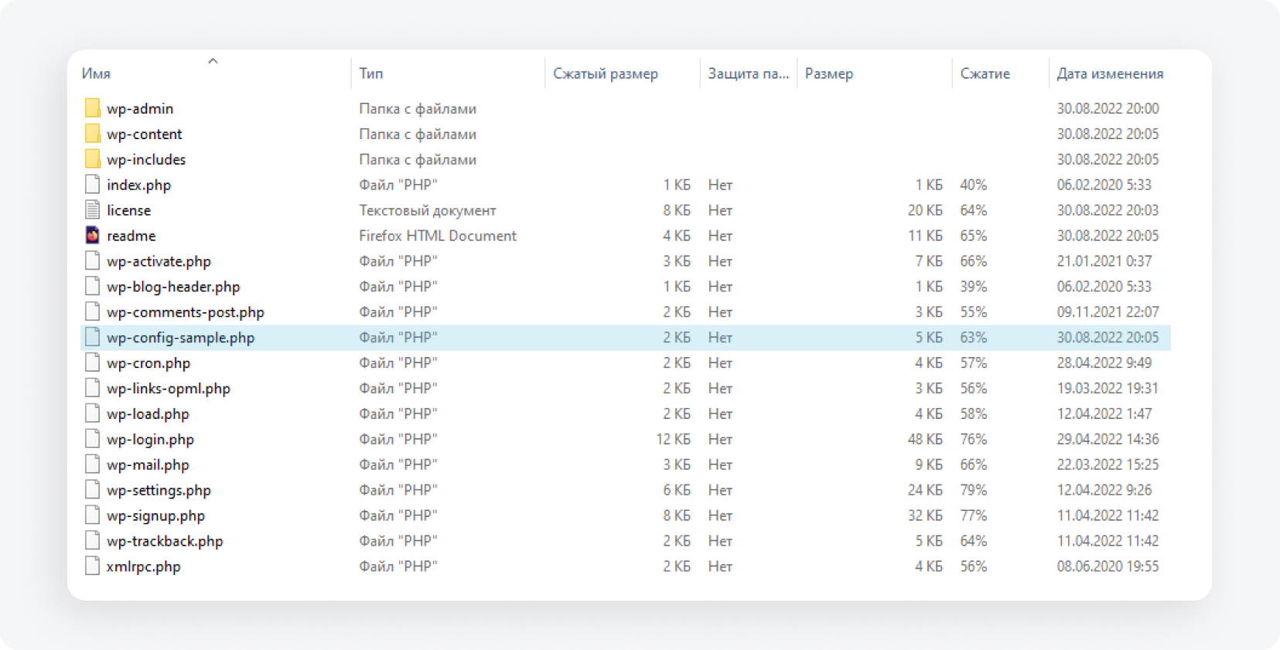Click the index.php file icon
The image size is (1280, 650).
[92, 185]
